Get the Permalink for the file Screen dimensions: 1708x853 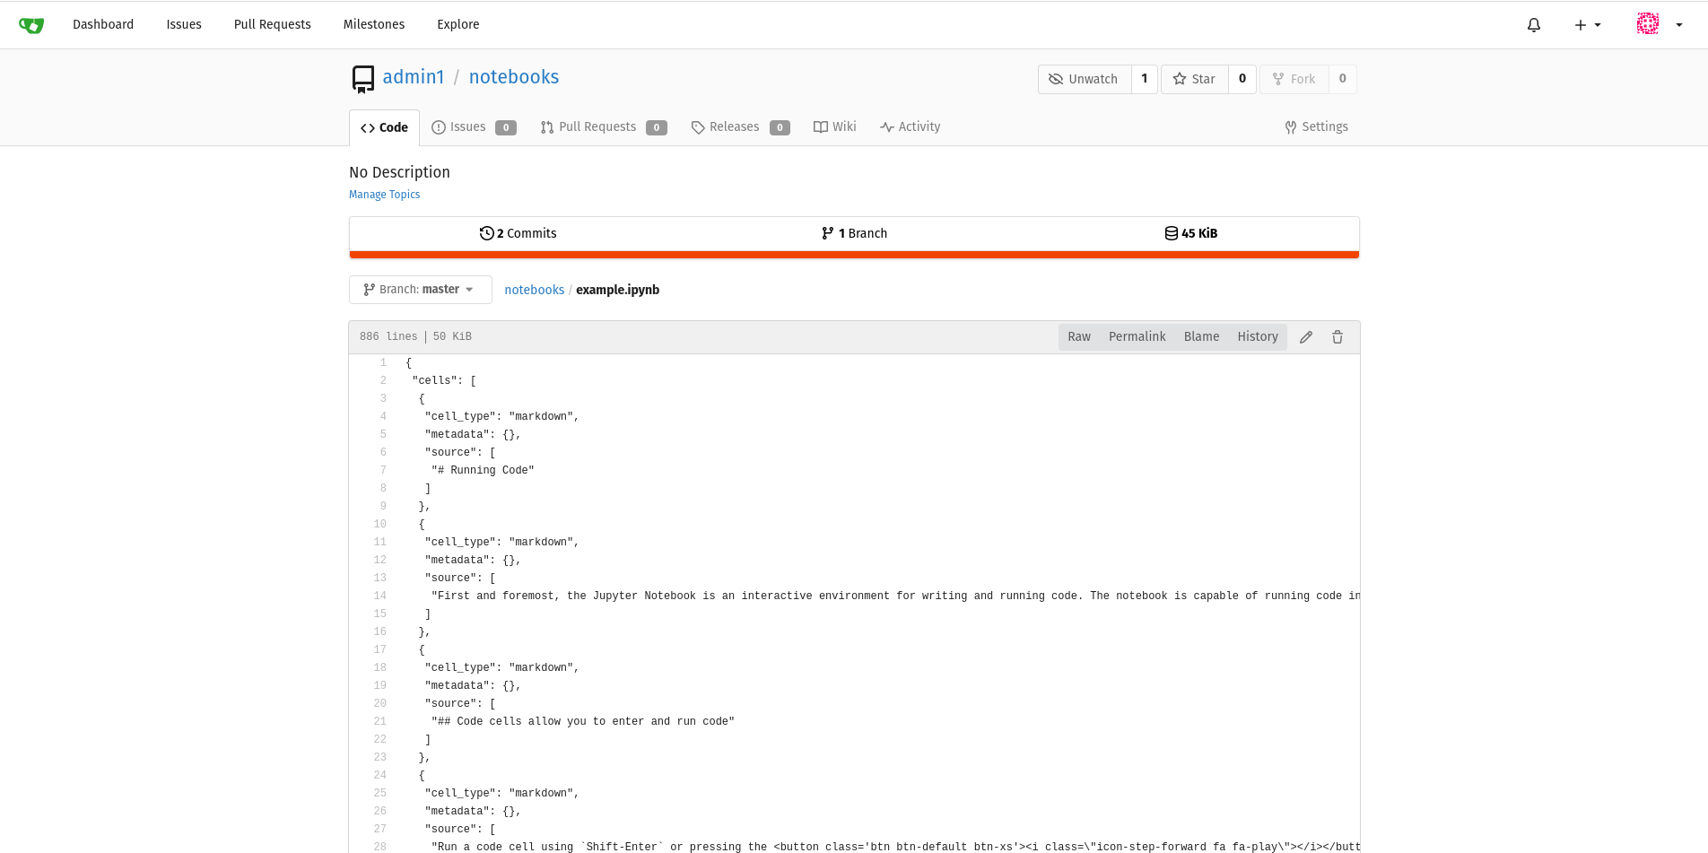coord(1137,337)
